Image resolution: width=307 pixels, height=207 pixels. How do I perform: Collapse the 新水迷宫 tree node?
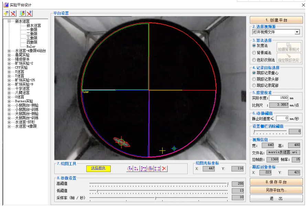click(x=9, y=21)
